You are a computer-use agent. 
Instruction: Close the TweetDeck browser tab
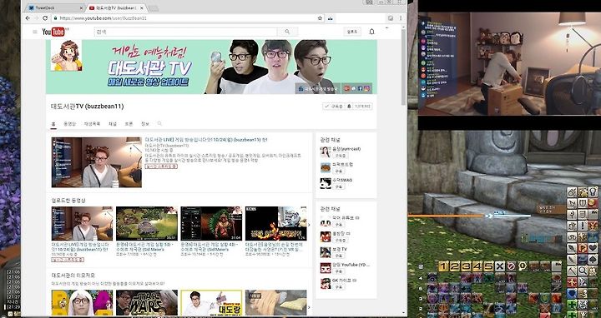pos(81,8)
